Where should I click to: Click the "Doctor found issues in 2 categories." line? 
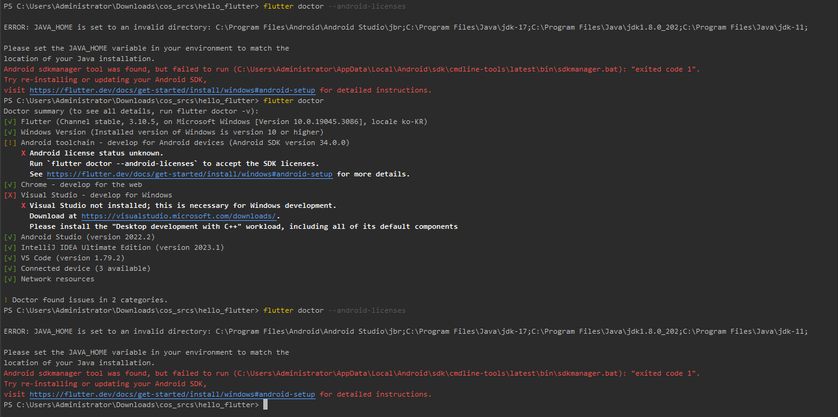(x=86, y=300)
